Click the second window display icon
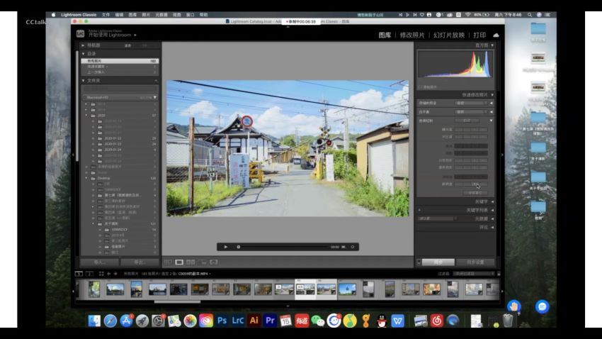 tap(89, 274)
